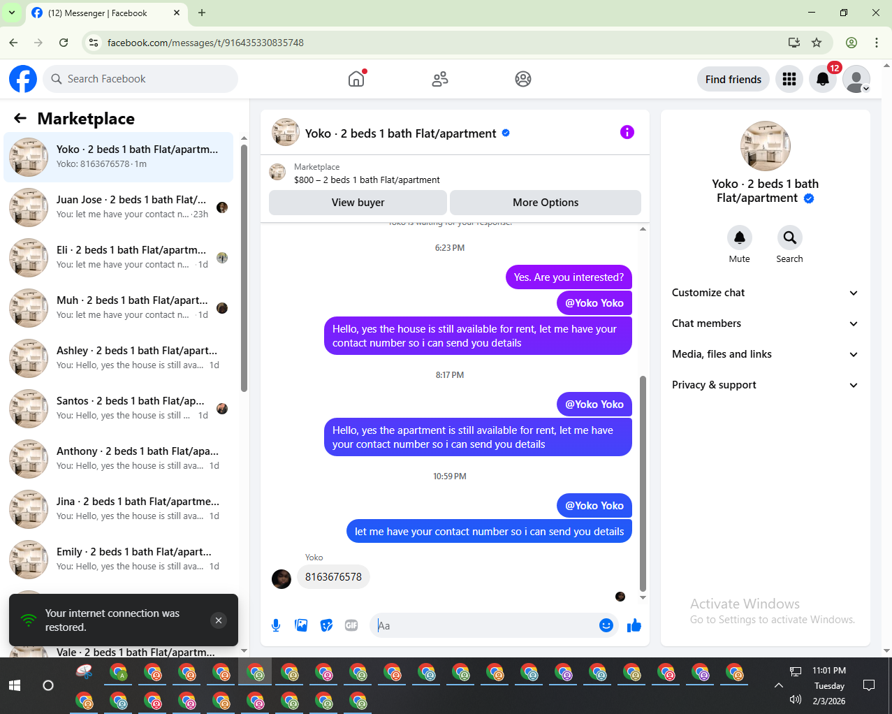Click Yoko's avatar beside the phone message
The image size is (892, 714).
(282, 578)
